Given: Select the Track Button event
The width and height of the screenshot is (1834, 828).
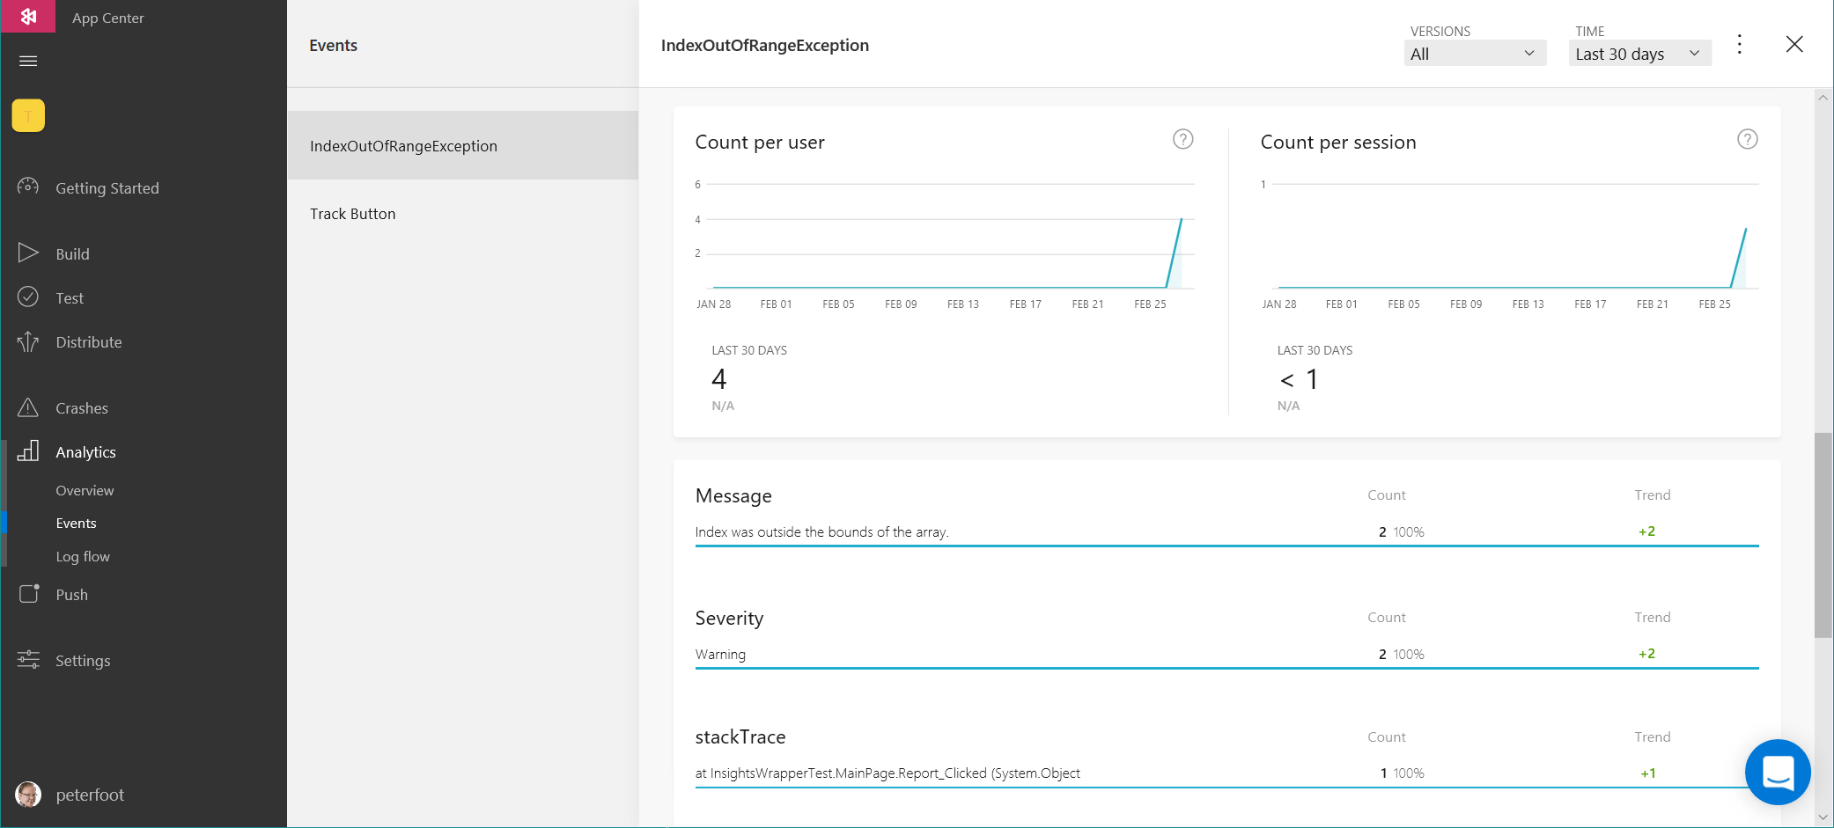Looking at the screenshot, I should tap(353, 214).
